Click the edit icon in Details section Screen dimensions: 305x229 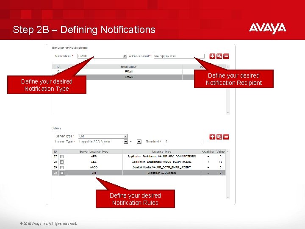click(x=219, y=137)
